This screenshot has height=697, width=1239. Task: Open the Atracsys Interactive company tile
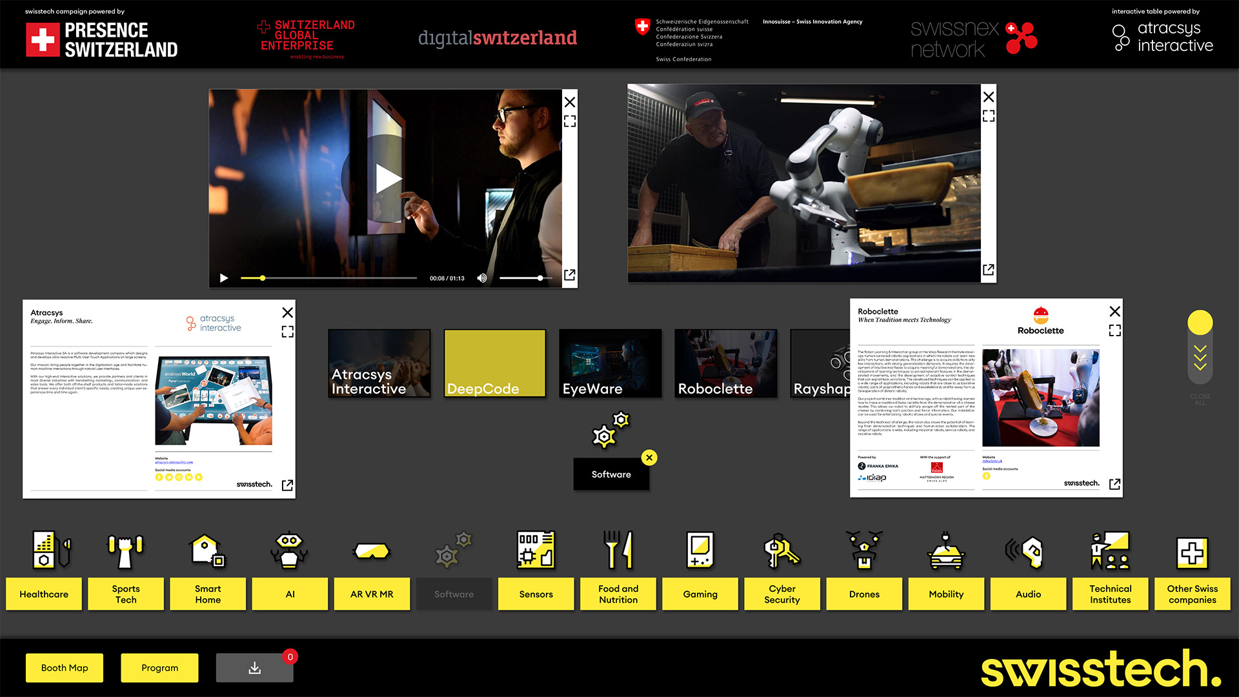pos(379,363)
